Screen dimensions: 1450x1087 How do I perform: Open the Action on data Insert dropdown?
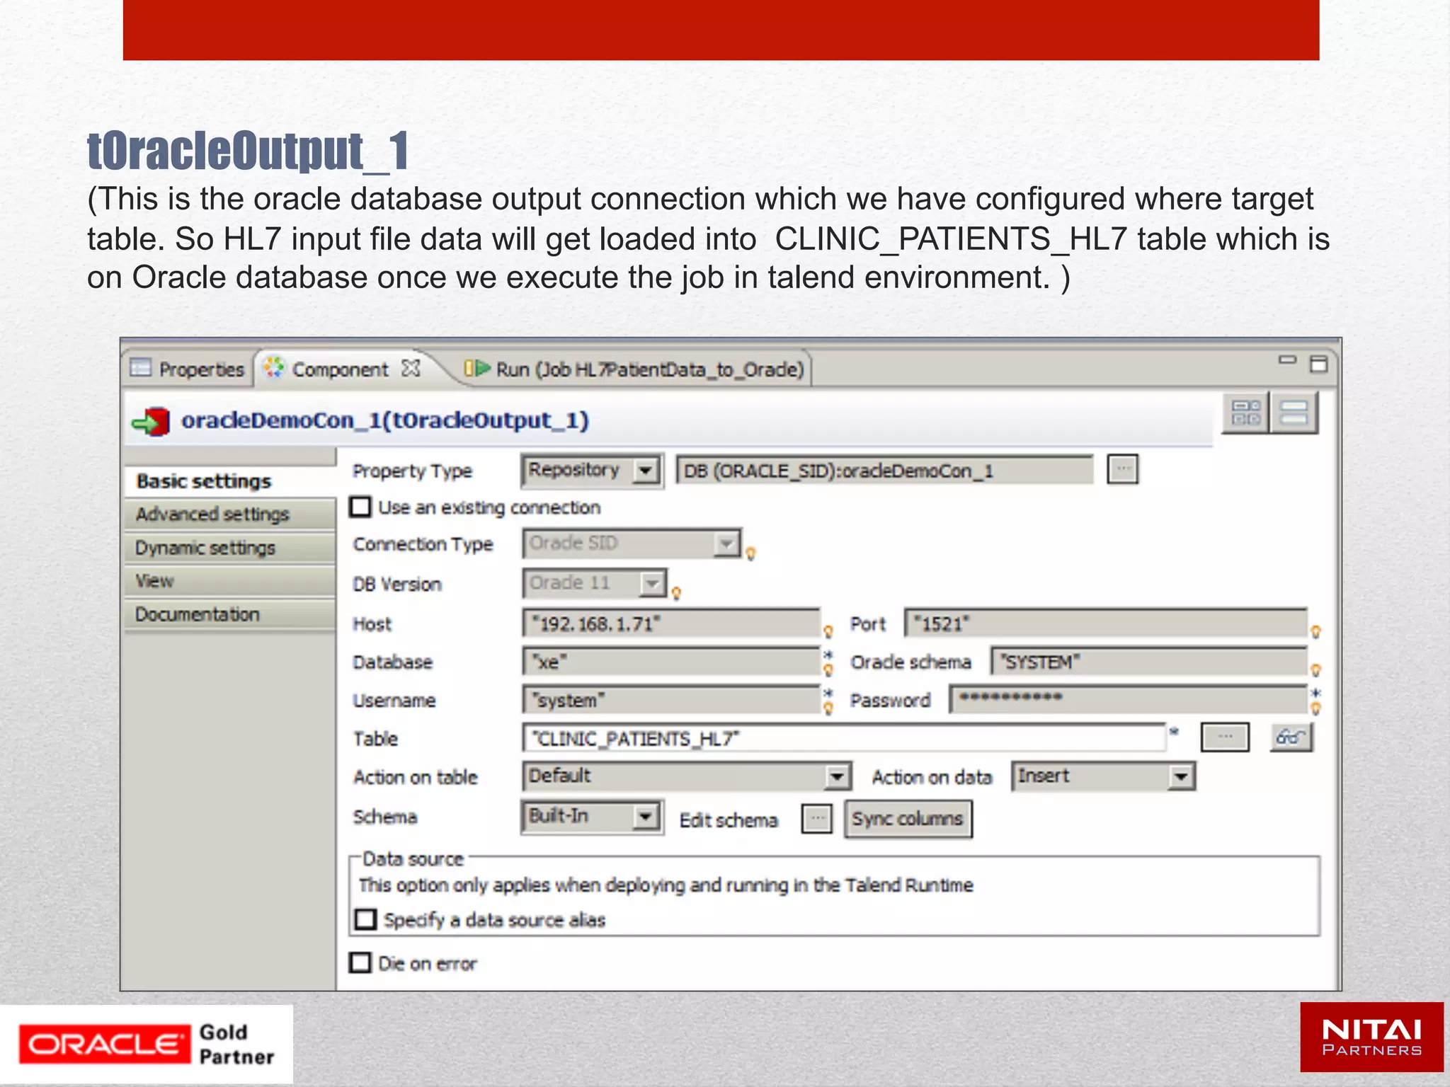pyautogui.click(x=1180, y=776)
